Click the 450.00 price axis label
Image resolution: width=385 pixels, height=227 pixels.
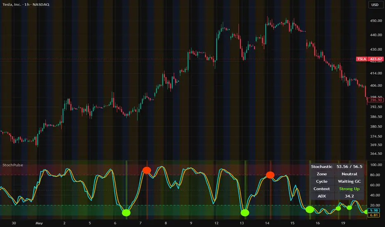pyautogui.click(x=376, y=21)
